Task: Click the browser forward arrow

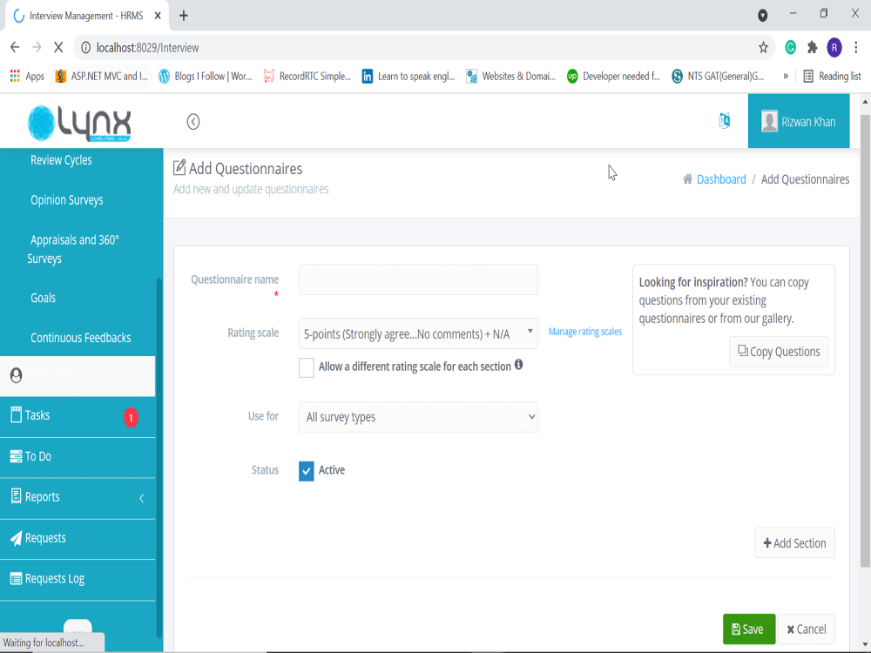Action: point(37,47)
